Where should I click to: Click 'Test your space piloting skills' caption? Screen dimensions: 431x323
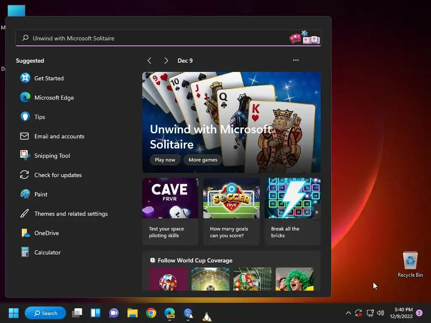click(166, 232)
